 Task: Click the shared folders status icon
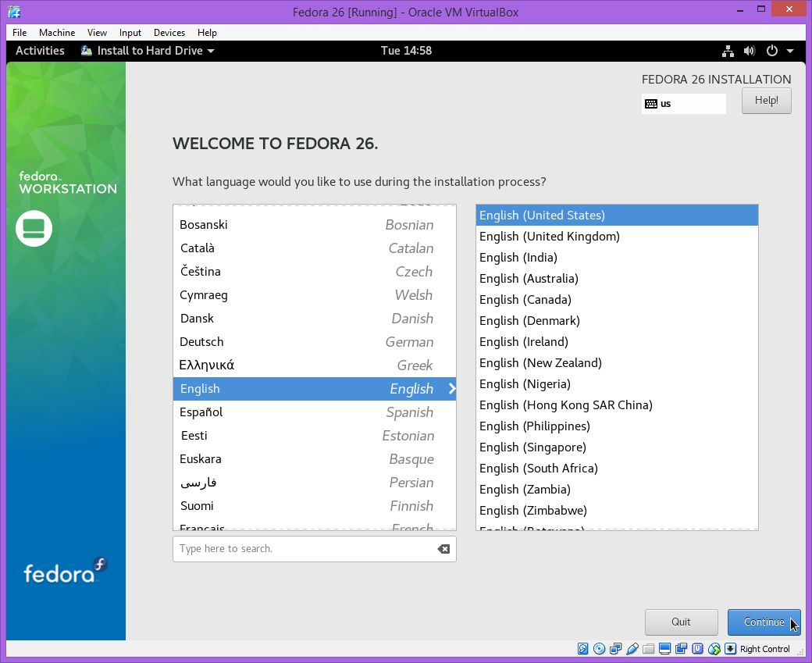point(648,648)
